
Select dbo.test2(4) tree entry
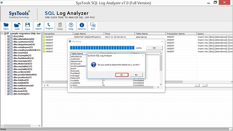click(x=20, y=91)
